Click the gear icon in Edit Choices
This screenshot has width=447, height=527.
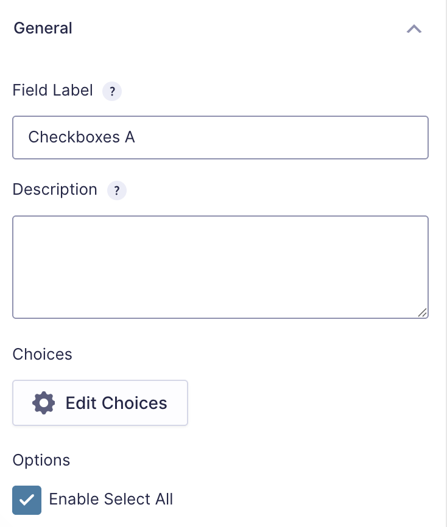43,403
